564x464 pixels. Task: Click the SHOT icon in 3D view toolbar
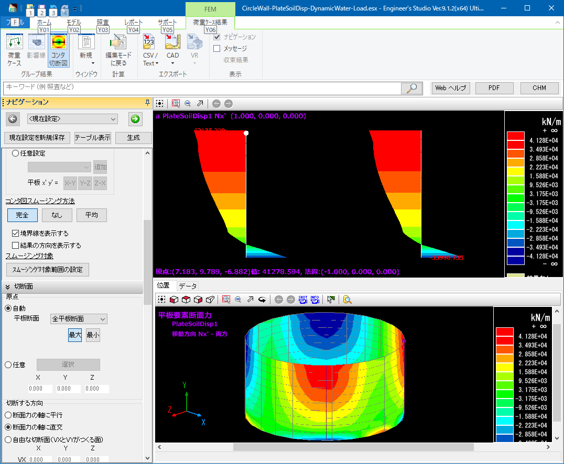coord(303,300)
